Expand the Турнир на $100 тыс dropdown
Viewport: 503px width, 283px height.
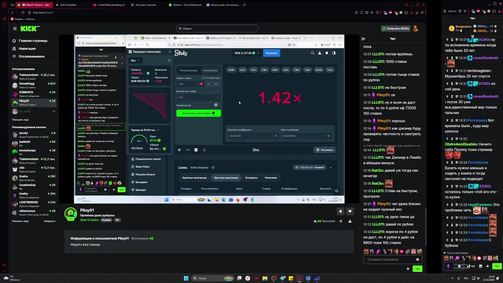[145, 130]
